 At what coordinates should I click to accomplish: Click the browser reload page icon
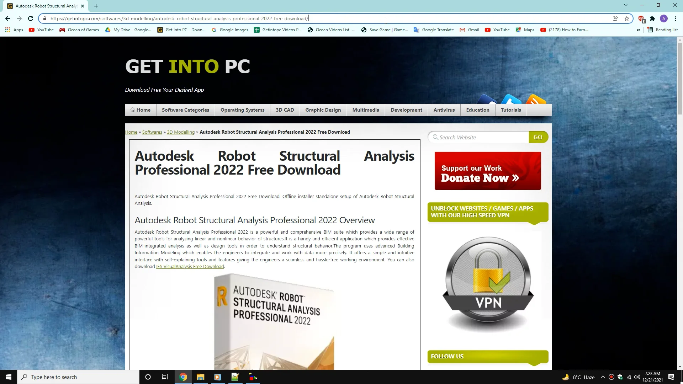(31, 18)
